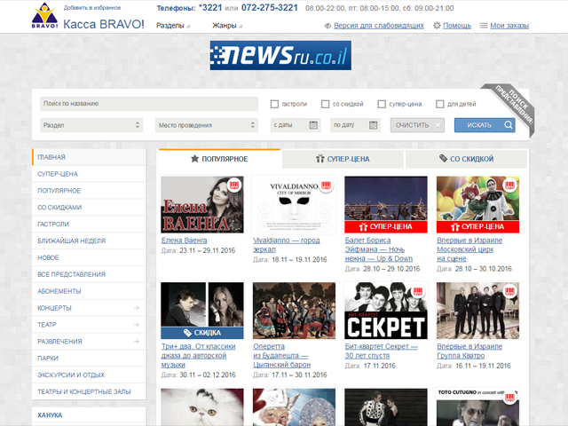The height and width of the screenshot is (426, 568).
Task: Open Балет Бориса Эйфмана poster thumbnail
Action: click(x=386, y=205)
